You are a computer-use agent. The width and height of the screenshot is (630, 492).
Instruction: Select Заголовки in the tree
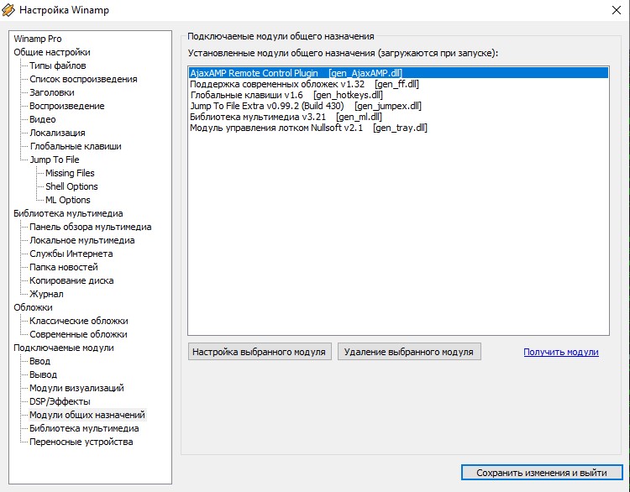(52, 92)
